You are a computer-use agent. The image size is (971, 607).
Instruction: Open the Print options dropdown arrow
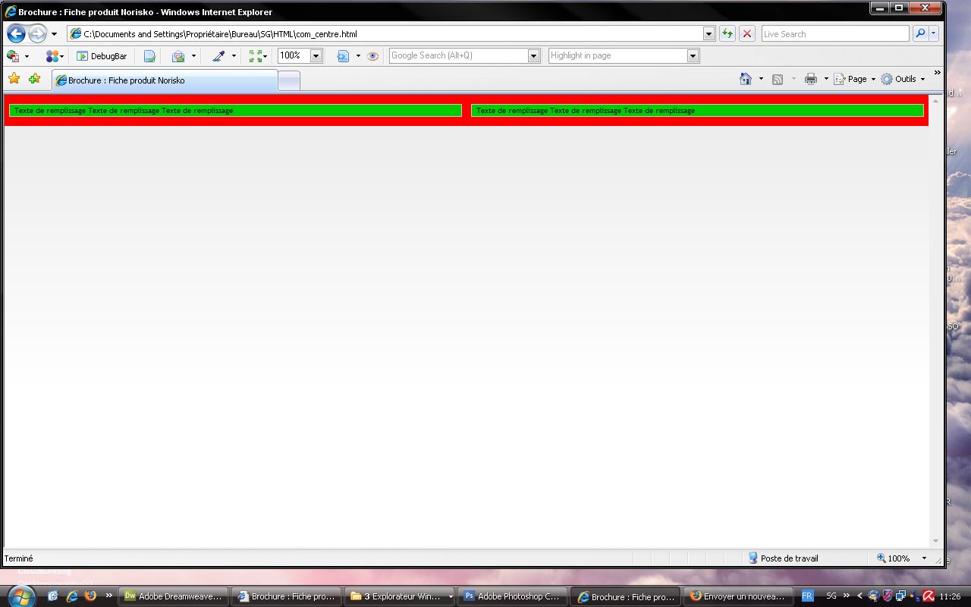[826, 79]
